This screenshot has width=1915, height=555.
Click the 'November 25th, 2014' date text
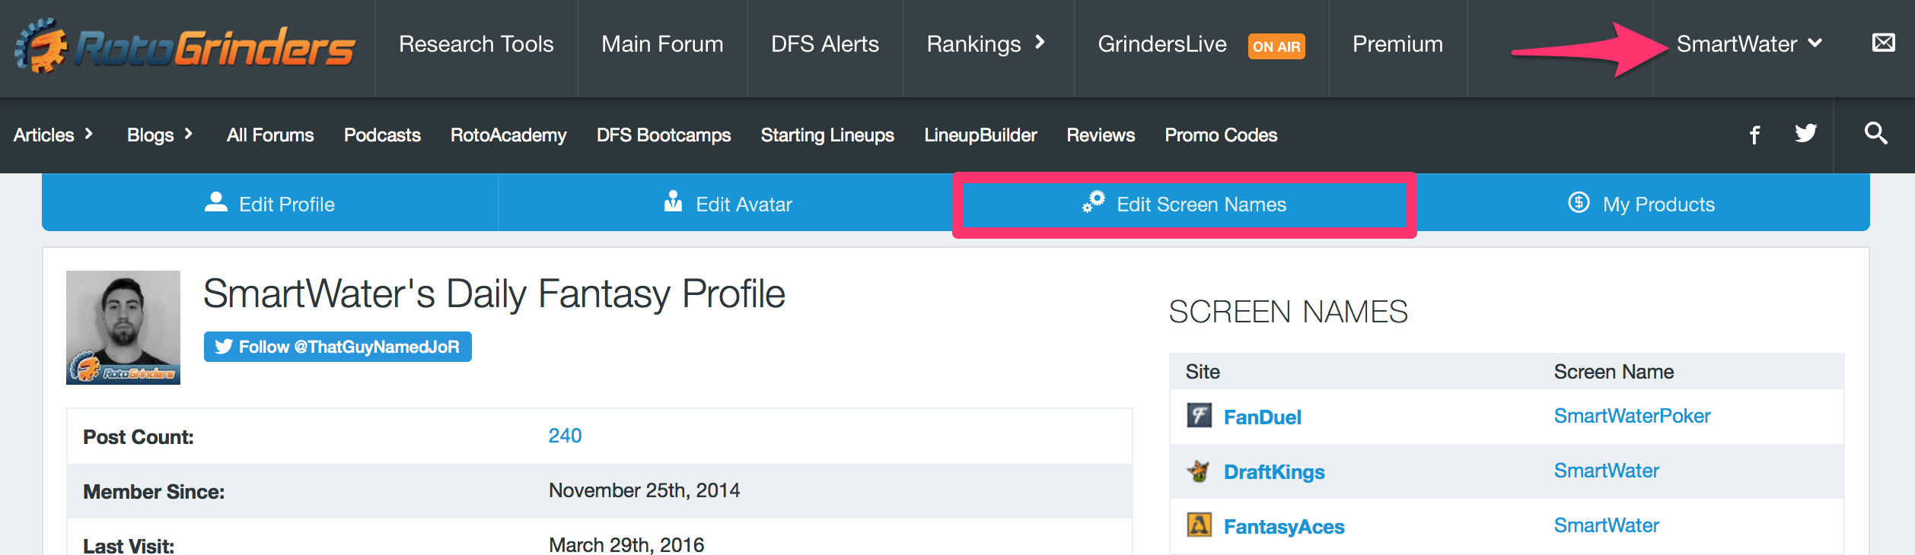click(644, 490)
